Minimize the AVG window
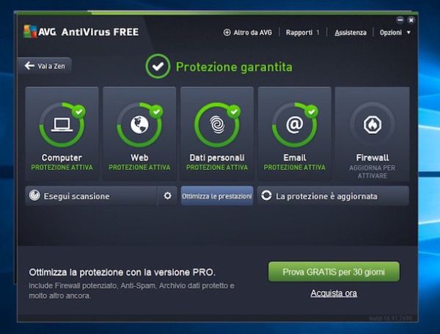440x334 pixels. coord(400,20)
